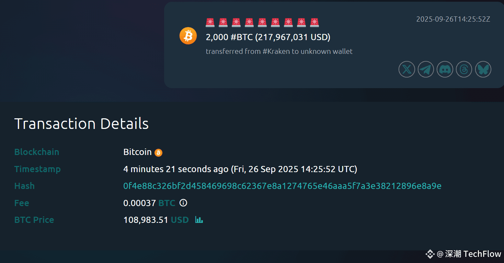This screenshot has height=263, width=504.
Task: Open the chart icon beside BTC Price
Action: [199, 219]
